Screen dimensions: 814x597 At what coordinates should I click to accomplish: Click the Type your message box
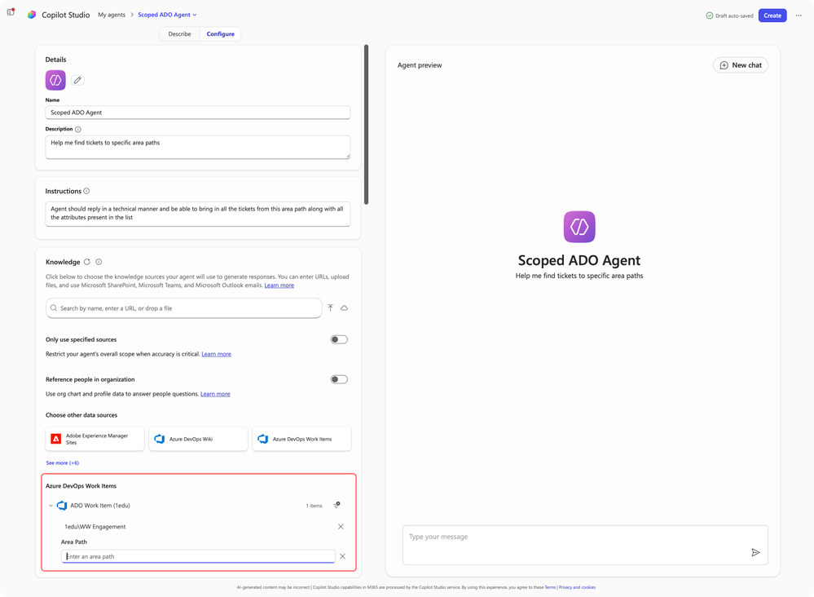coord(585,545)
